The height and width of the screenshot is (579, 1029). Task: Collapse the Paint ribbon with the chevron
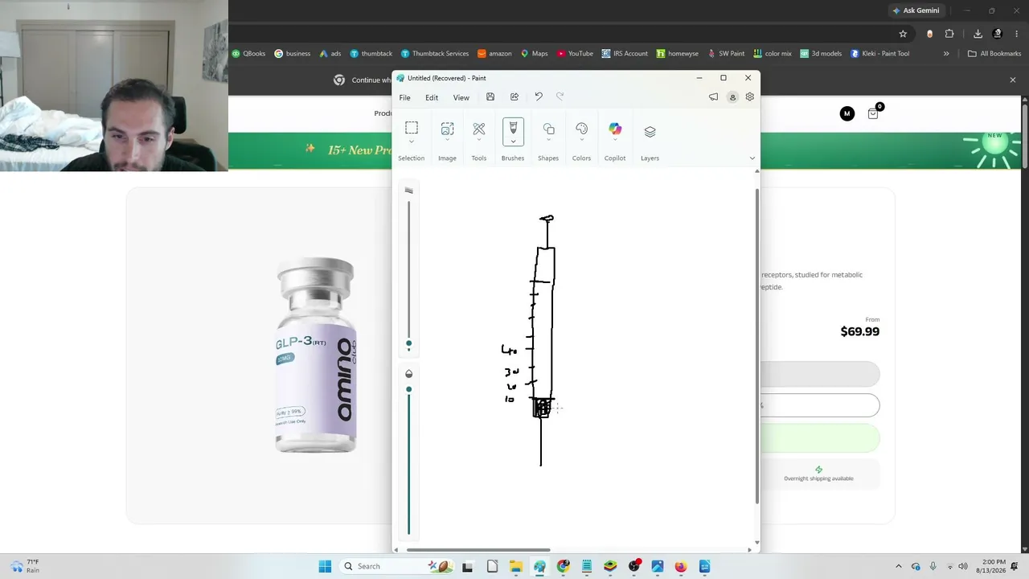[752, 158]
